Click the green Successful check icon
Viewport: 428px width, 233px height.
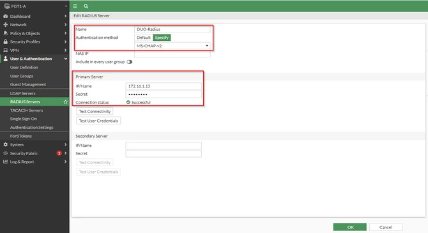coord(128,102)
